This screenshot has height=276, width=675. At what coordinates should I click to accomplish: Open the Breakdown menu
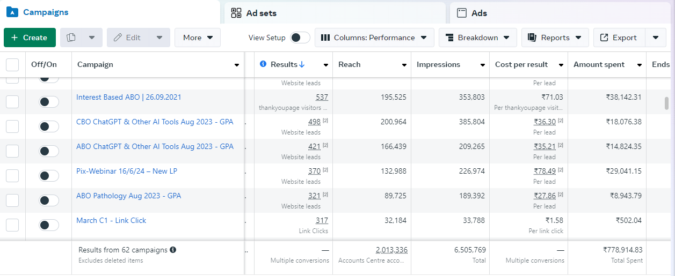pyautogui.click(x=477, y=38)
